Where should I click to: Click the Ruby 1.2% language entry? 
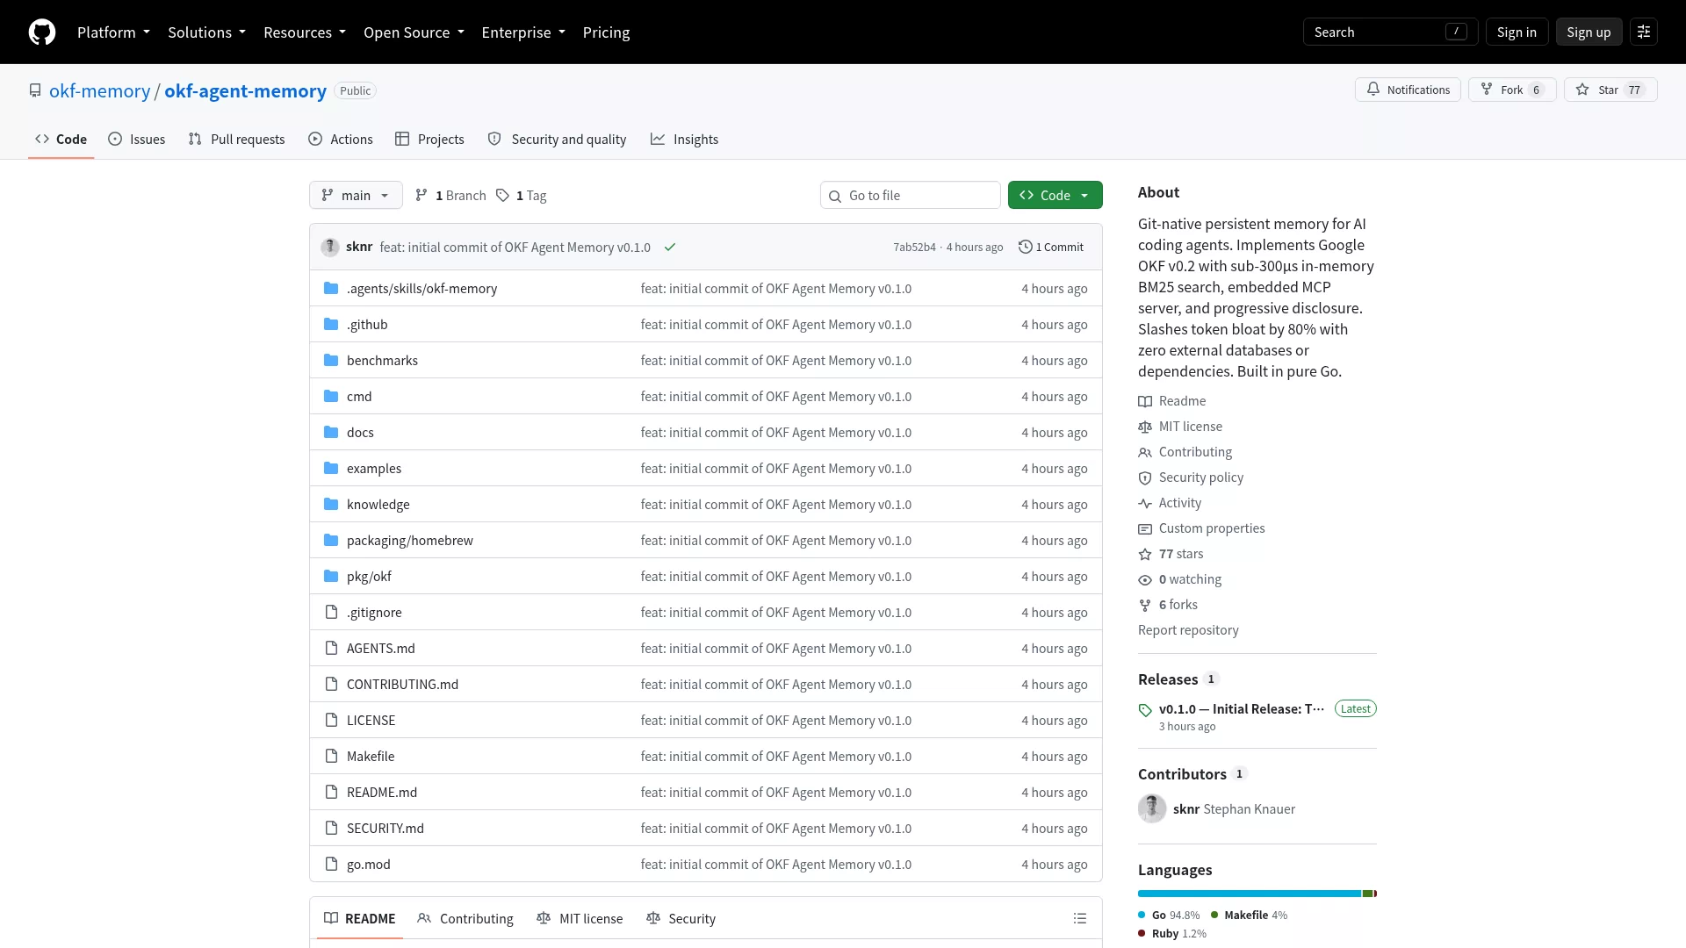[1172, 934]
